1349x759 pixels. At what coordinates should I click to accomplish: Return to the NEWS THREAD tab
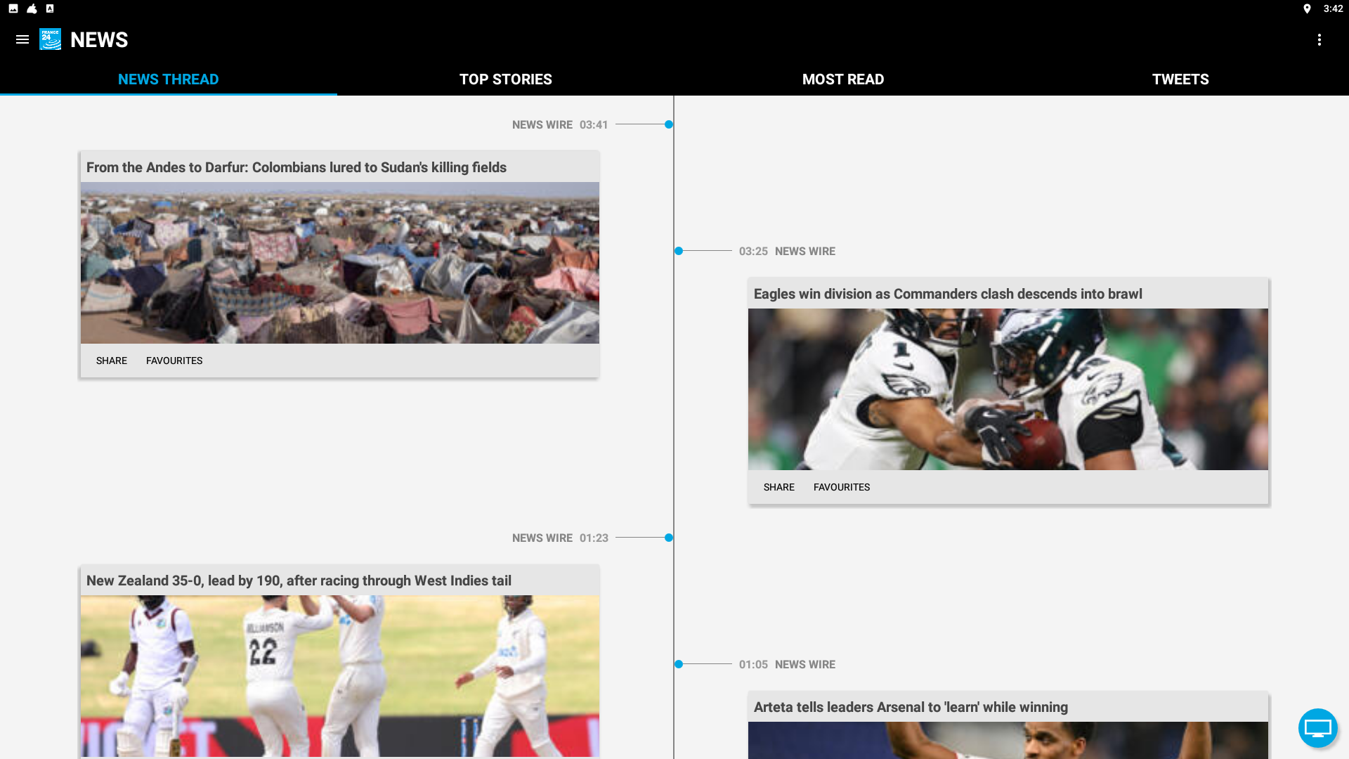tap(169, 79)
